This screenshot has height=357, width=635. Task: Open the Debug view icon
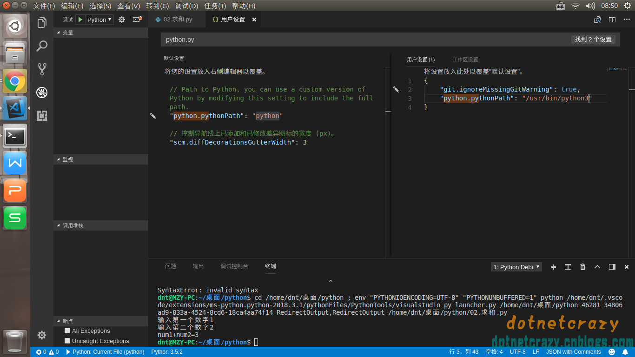pos(42,93)
